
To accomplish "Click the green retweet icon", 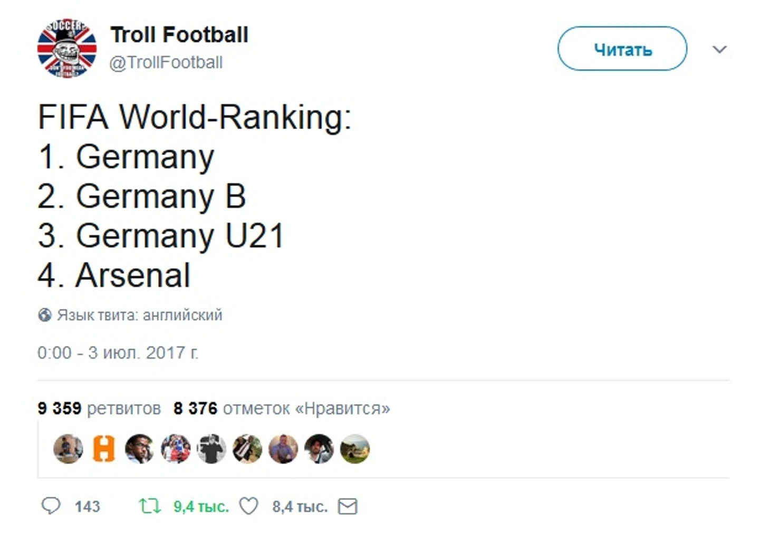I will point(149,506).
